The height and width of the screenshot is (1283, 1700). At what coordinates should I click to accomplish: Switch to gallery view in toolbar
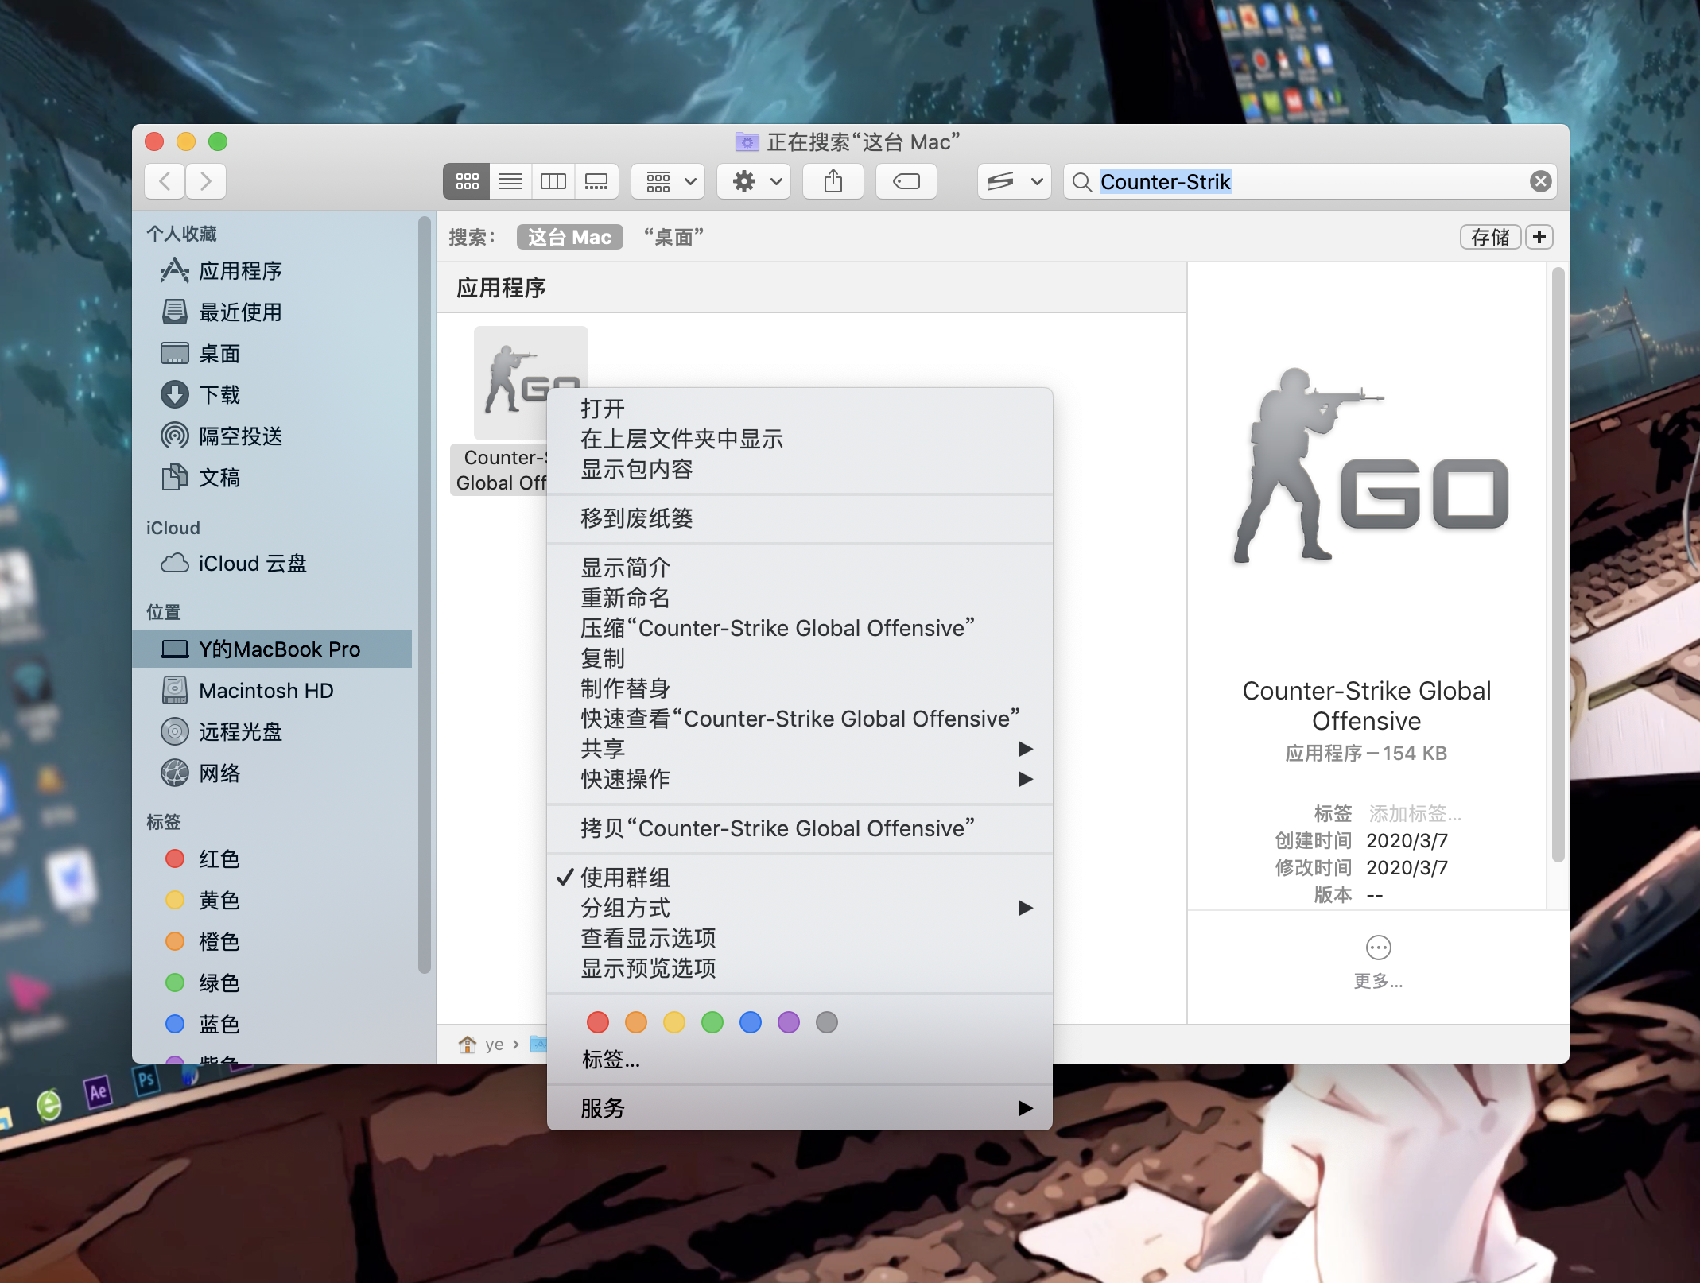tap(597, 182)
